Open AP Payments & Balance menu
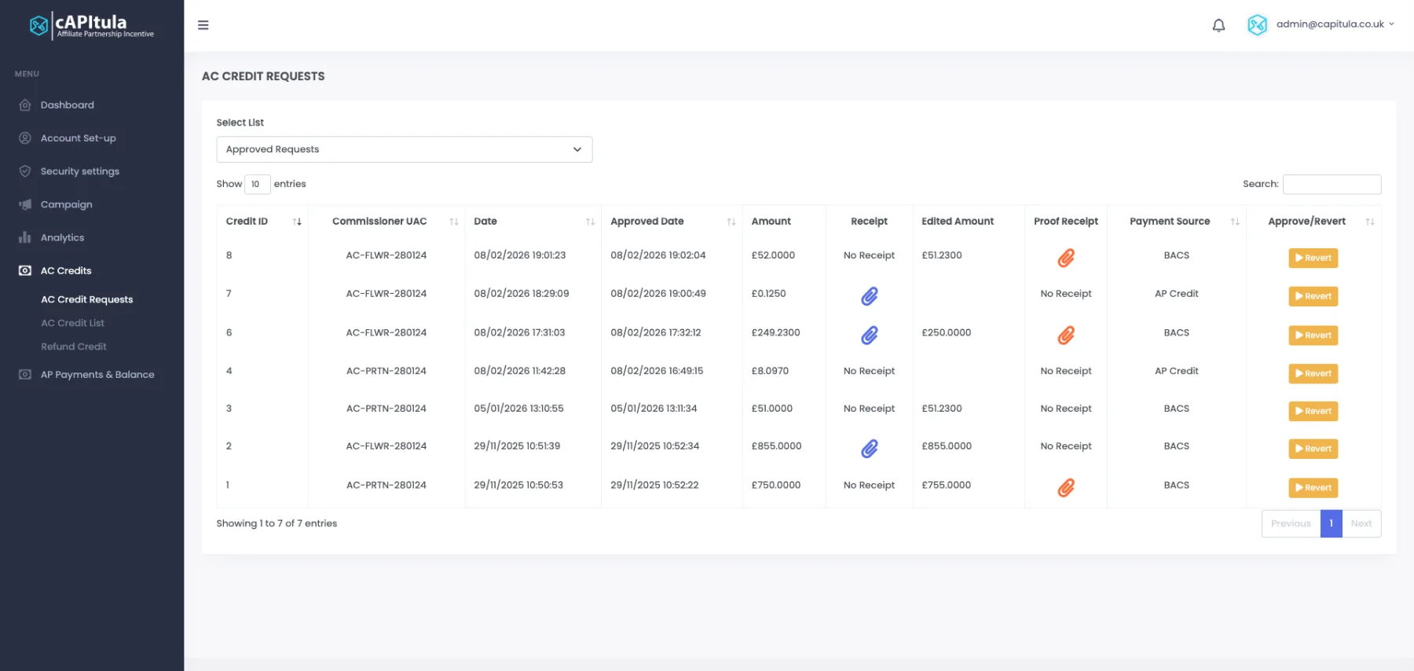Screen dimensions: 1414x671 (x=97, y=375)
